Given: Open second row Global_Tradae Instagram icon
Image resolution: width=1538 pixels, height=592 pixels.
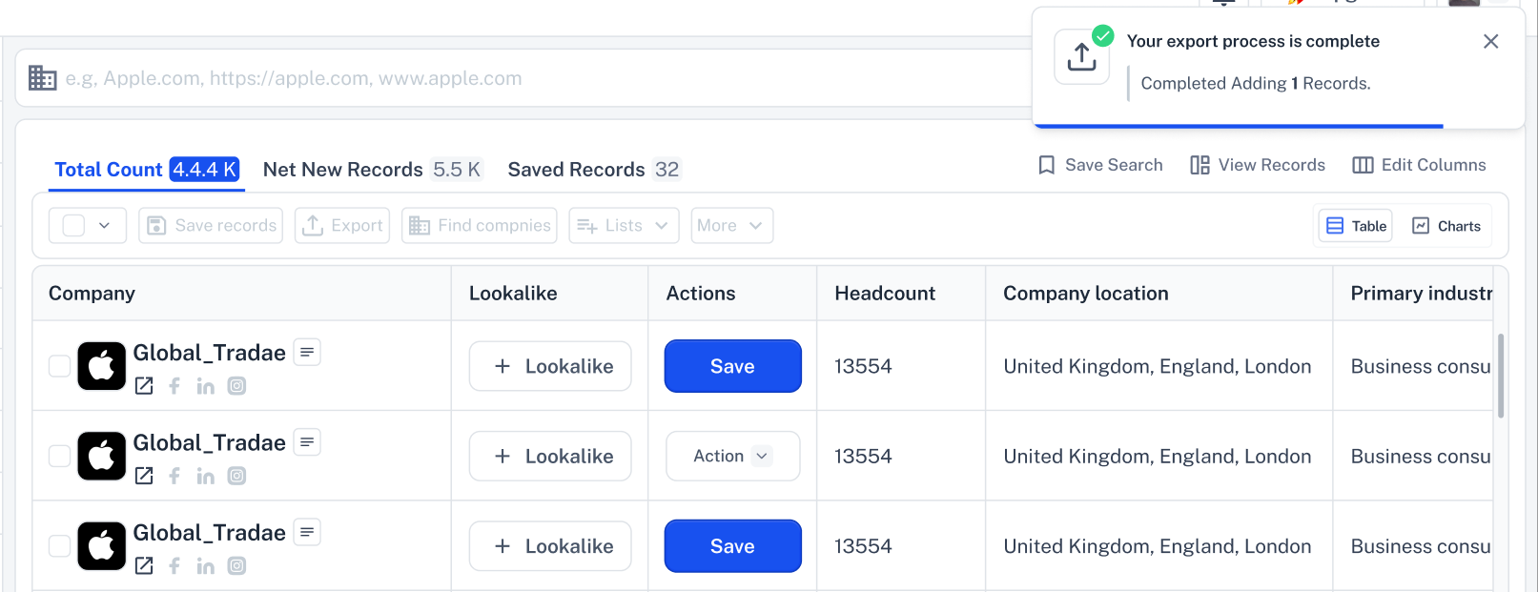Looking at the screenshot, I should pos(236,476).
